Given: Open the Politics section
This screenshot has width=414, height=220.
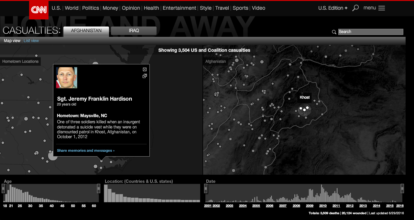Looking at the screenshot, I should pyautogui.click(x=90, y=8).
